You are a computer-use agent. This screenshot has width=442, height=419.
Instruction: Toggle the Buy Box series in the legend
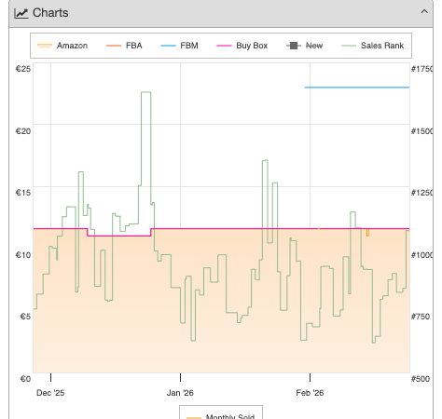pyautogui.click(x=242, y=46)
